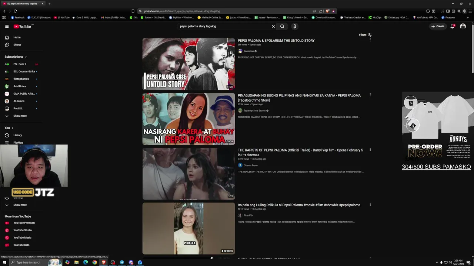
Task: Open options menu for Pinagusapan ng Buong Pilipinas video
Action: point(370,95)
